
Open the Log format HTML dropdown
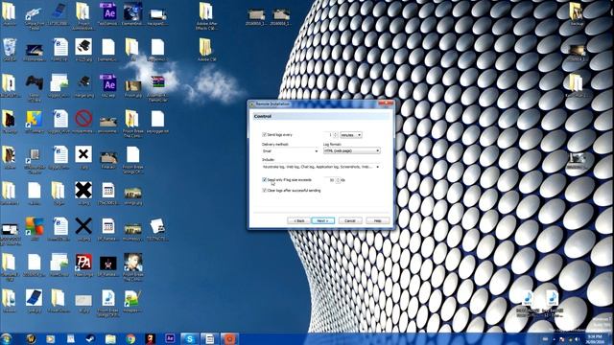352,151
